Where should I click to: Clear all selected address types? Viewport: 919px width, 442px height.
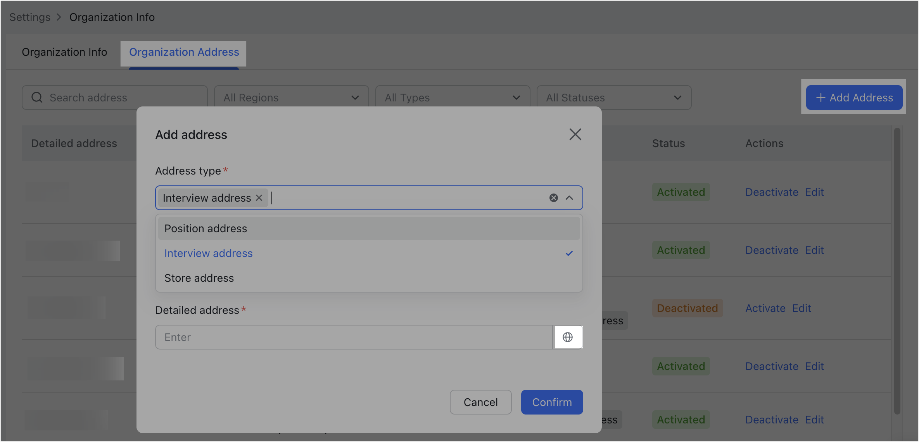pos(553,198)
